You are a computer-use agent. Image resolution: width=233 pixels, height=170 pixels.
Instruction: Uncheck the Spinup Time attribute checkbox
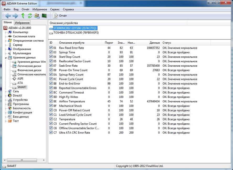point(51,52)
